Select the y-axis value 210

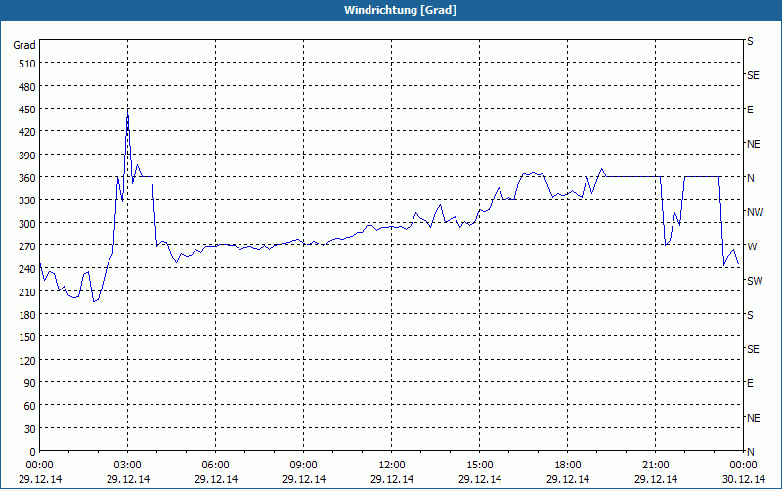pyautogui.click(x=27, y=292)
